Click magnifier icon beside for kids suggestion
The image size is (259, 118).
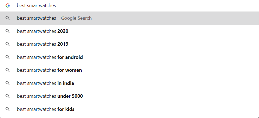point(7,109)
